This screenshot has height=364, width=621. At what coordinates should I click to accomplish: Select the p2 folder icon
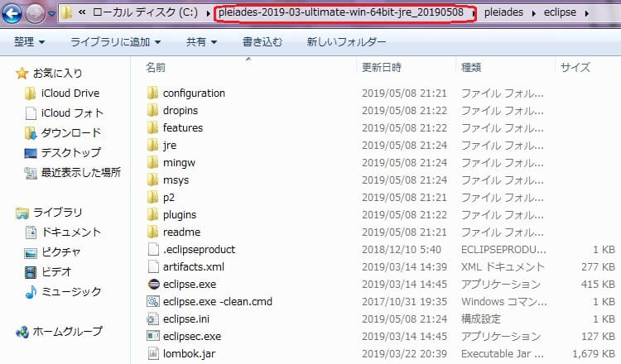tap(153, 198)
